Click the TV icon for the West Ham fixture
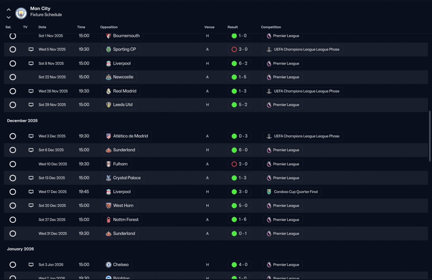 [x=31, y=205]
